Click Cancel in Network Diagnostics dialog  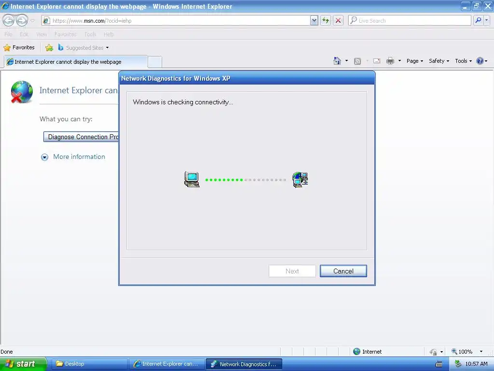(x=343, y=271)
